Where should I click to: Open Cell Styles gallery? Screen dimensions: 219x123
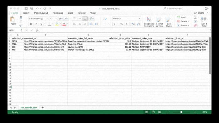coord(169,22)
